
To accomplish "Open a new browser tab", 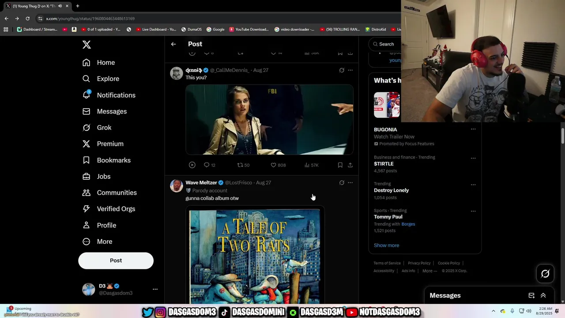I will click(x=78, y=6).
